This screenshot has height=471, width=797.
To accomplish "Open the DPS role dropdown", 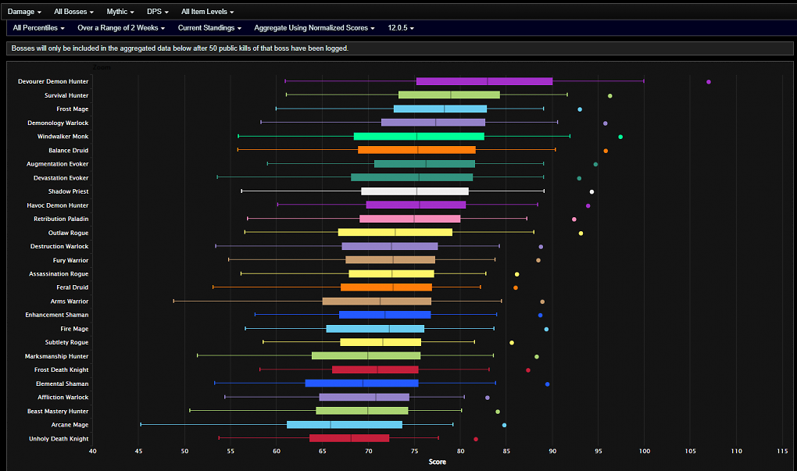I will point(158,11).
